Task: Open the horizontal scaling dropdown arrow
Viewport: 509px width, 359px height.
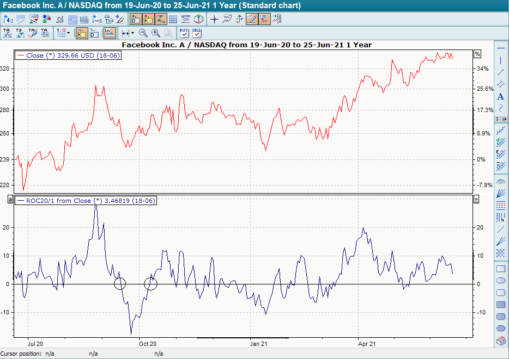Action: click(132, 33)
